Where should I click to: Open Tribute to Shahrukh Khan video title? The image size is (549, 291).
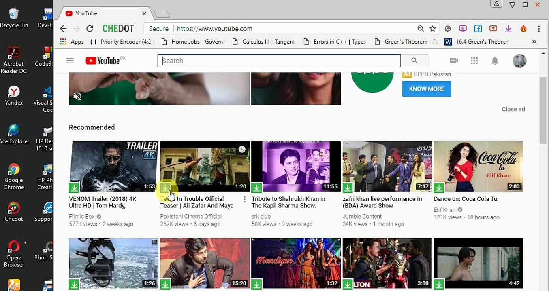tap(288, 202)
